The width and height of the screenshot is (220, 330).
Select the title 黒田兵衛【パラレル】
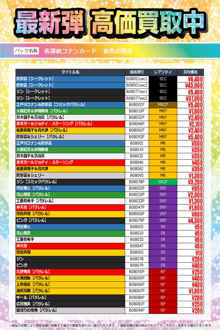[33, 214]
